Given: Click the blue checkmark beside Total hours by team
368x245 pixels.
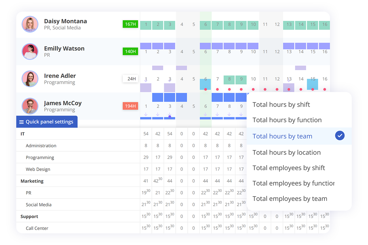Looking at the screenshot, I should click(x=340, y=136).
